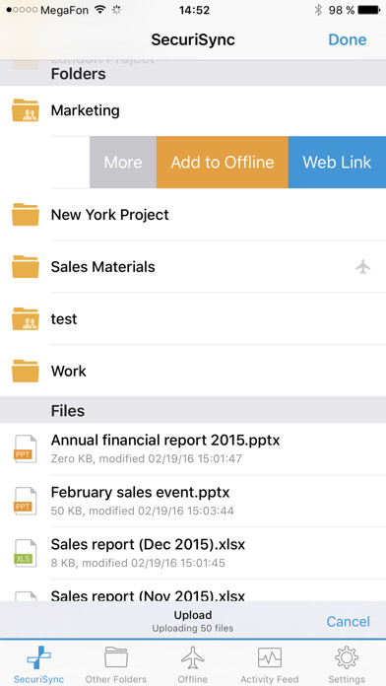Open the New York Project folder icon

coord(26,215)
